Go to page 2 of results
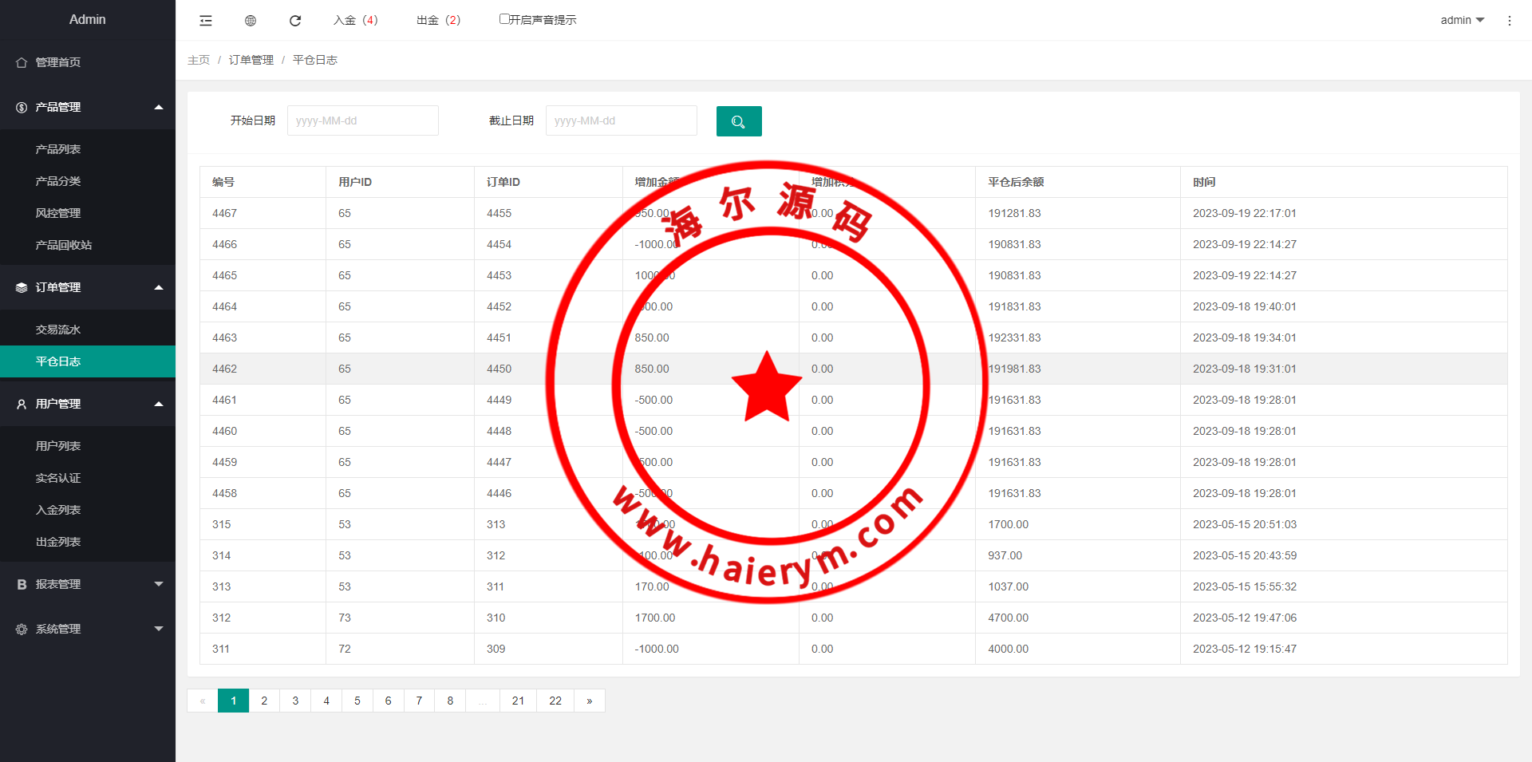1532x762 pixels. pos(264,701)
